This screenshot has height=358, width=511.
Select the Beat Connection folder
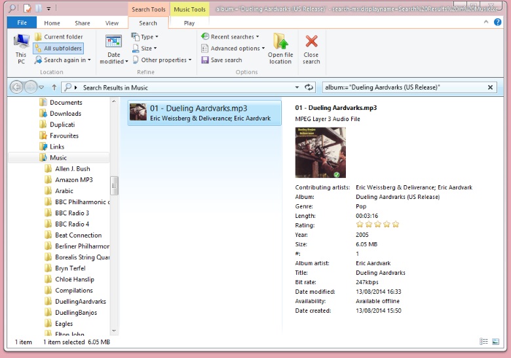tap(73, 236)
